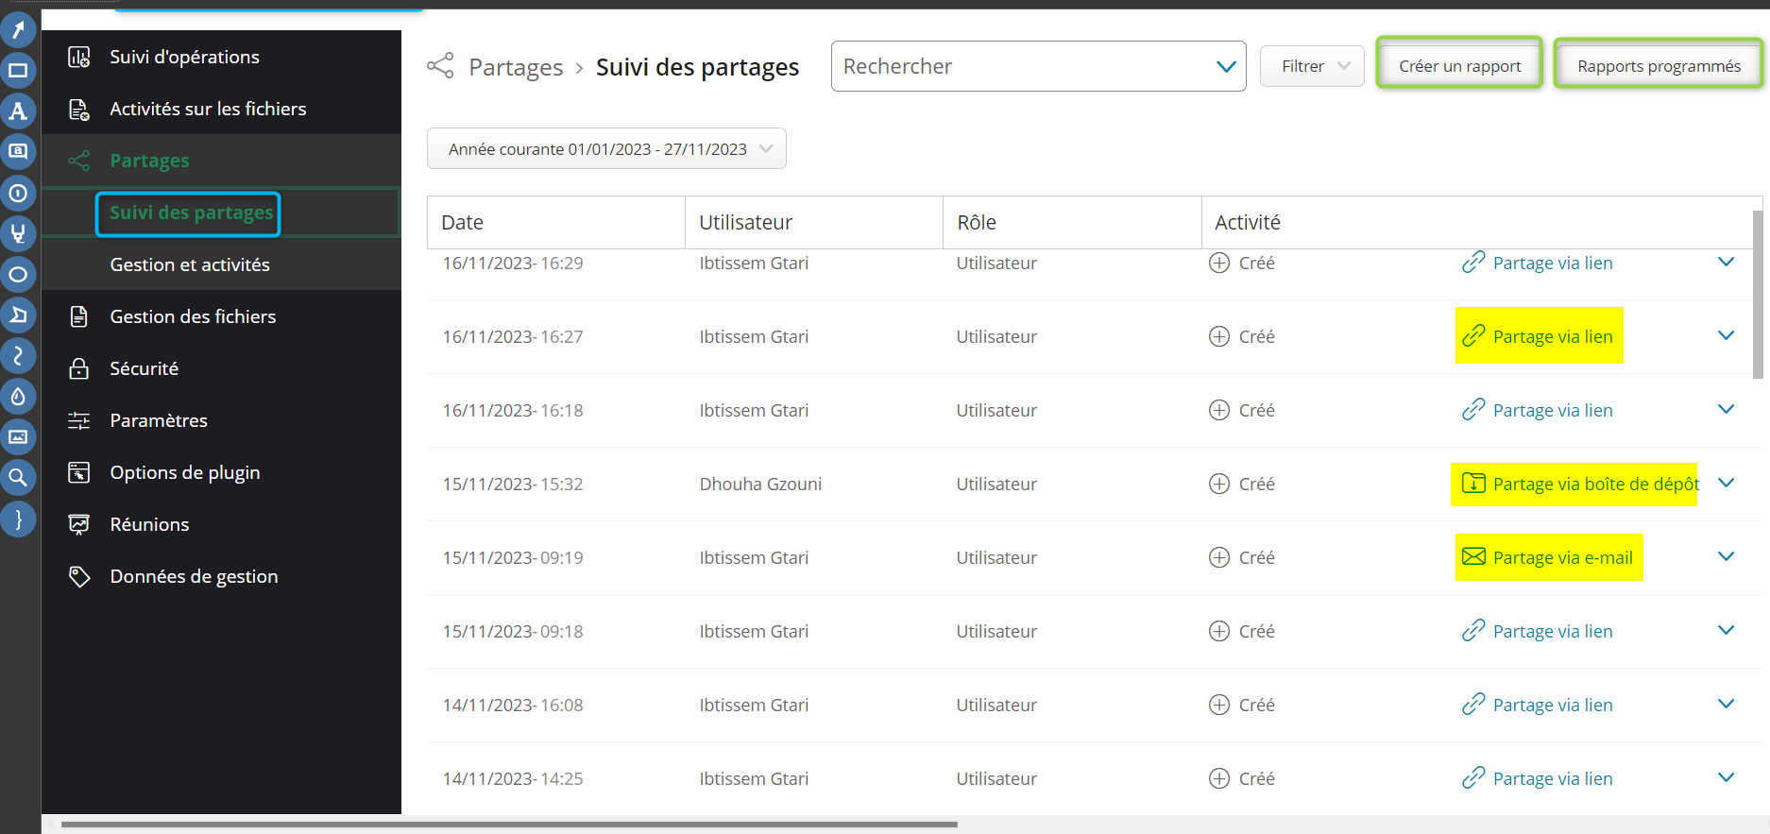
Task: Expand the Partage via e-mail row
Action: (1726, 557)
